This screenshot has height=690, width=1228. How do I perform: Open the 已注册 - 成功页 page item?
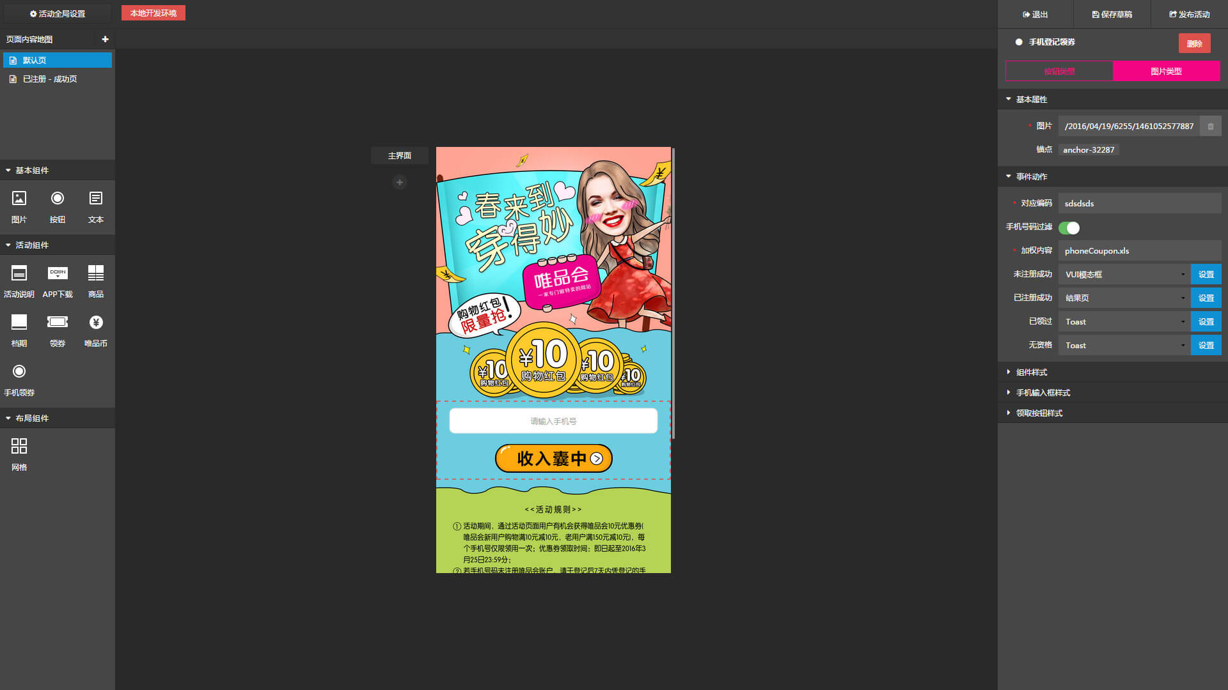point(58,79)
